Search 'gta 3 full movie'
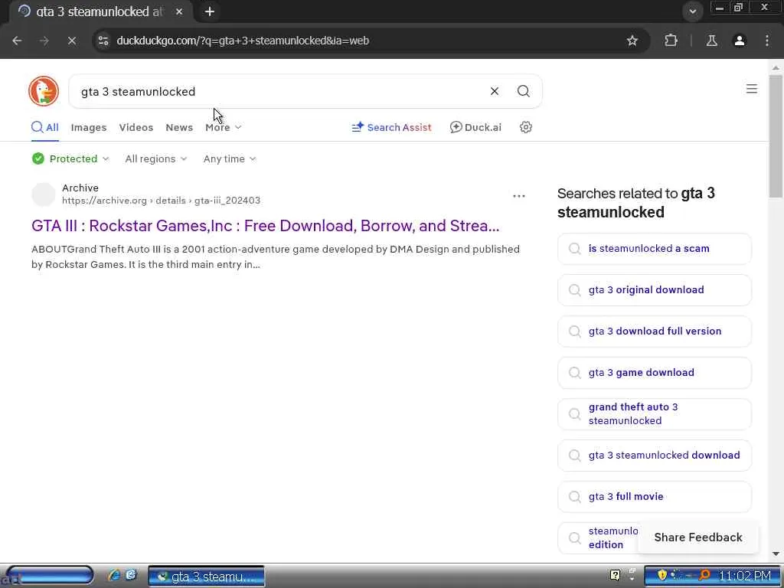 click(654, 496)
